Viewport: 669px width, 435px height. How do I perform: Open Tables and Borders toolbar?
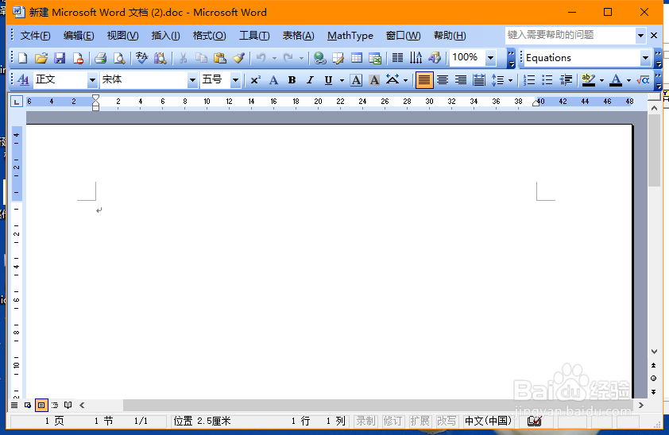pyautogui.click(x=338, y=58)
